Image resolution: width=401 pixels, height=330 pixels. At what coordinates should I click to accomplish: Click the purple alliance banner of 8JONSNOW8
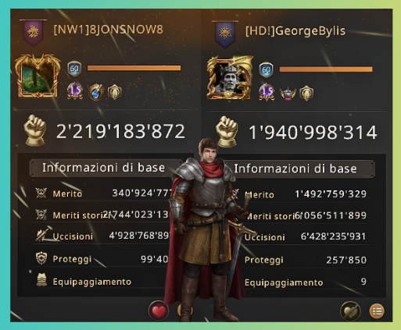[x=33, y=33]
